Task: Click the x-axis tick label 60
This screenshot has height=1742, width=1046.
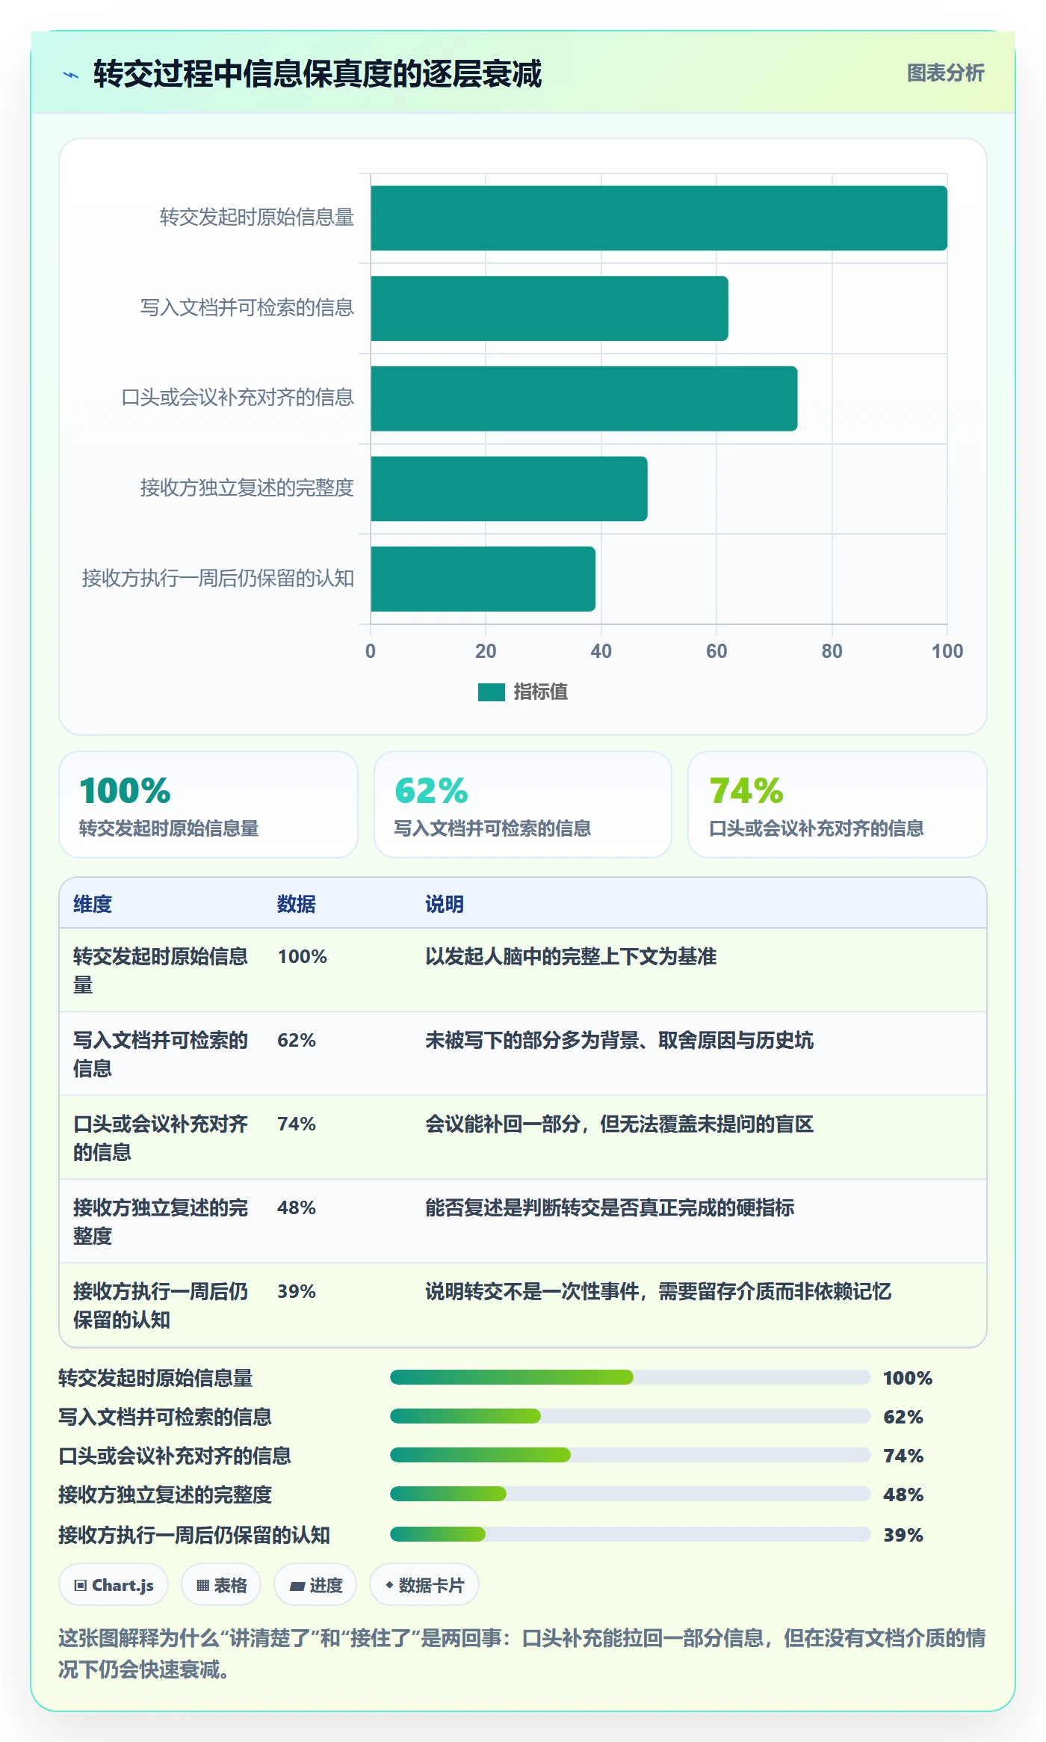Action: (x=717, y=651)
